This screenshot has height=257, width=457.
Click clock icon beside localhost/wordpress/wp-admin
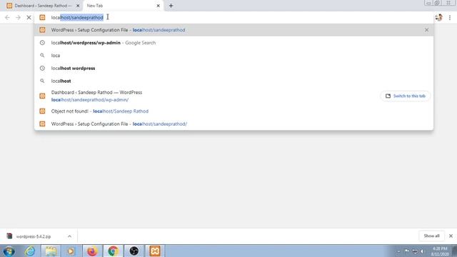42,43
